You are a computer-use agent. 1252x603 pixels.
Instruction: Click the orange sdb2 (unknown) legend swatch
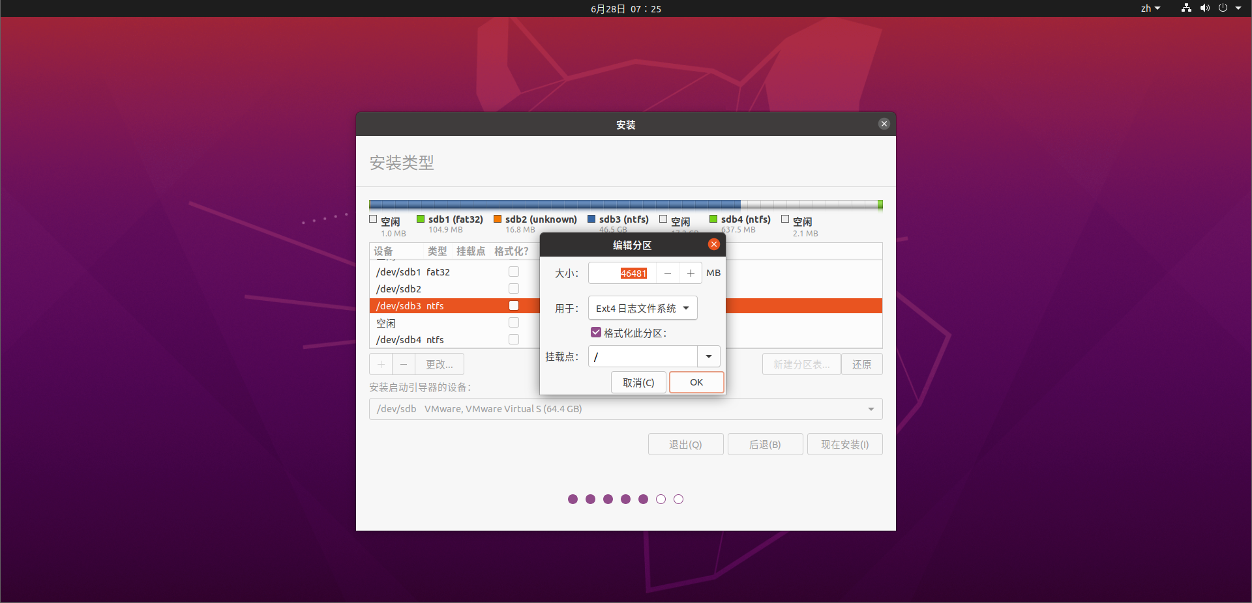pyautogui.click(x=498, y=219)
